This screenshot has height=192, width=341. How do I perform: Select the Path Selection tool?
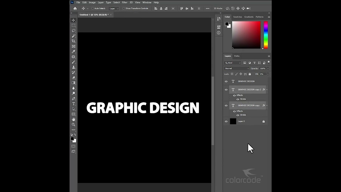[74, 109]
